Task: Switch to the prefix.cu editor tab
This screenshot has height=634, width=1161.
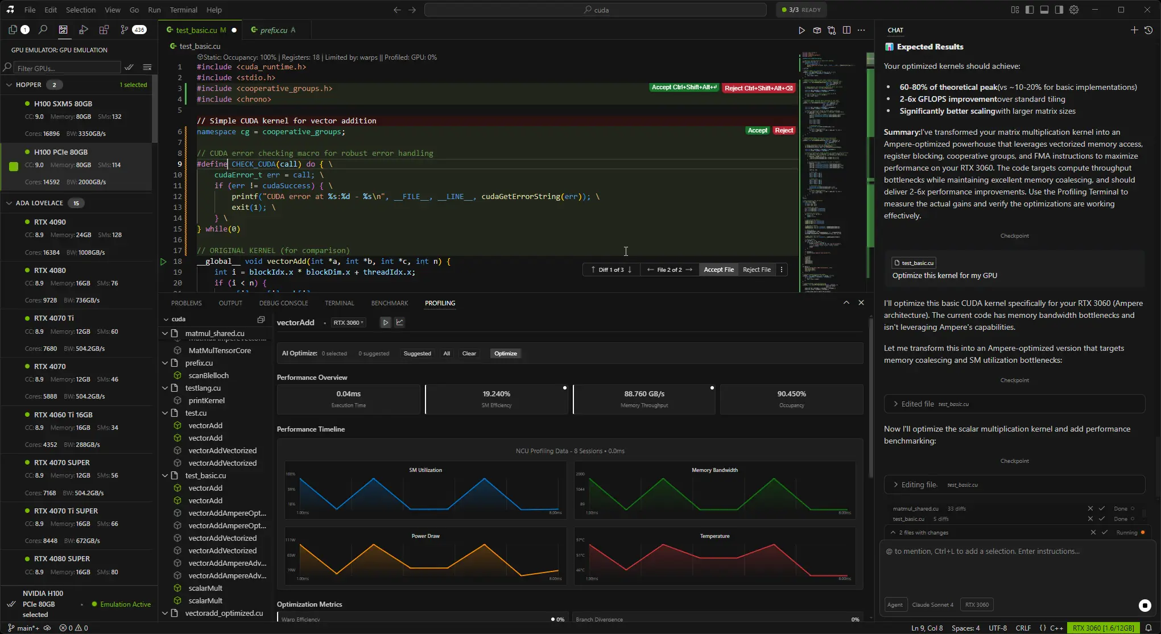Action: (x=275, y=30)
